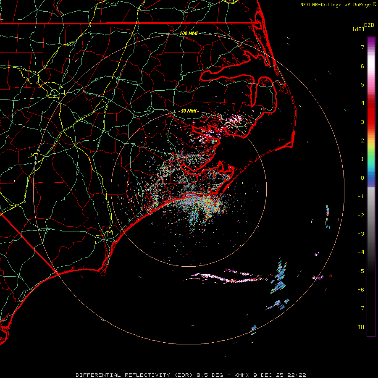Screen dimensions: 378x378
Task: Click the -3 value on the scale
Action: click(361, 234)
